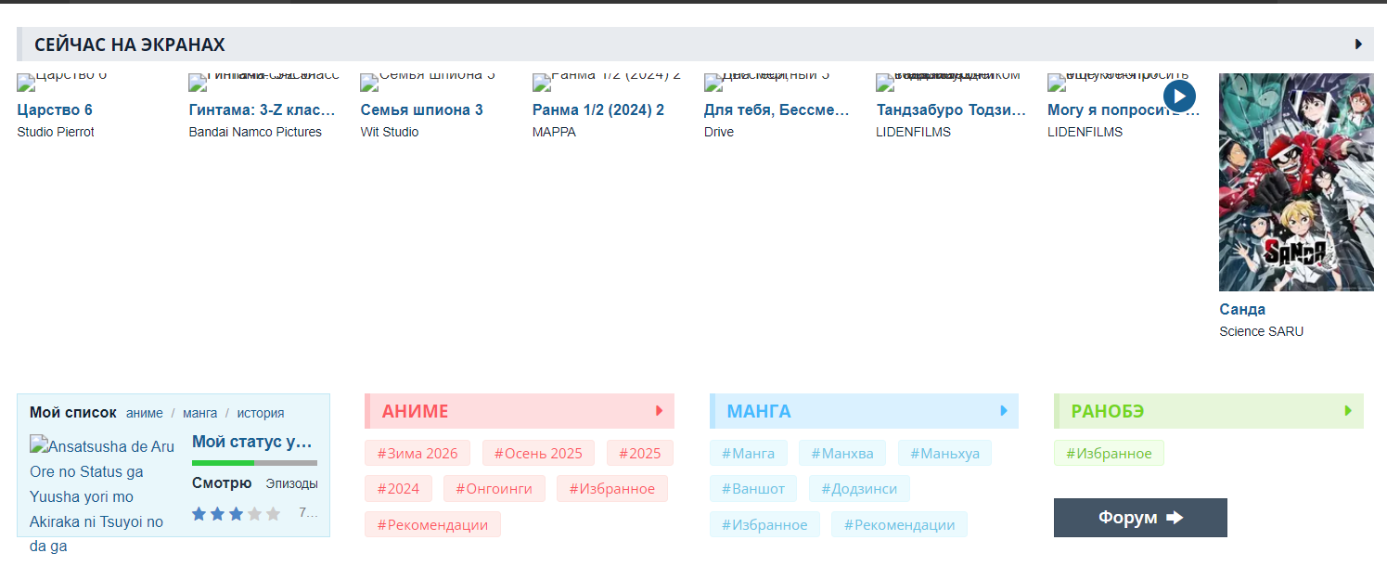The width and height of the screenshot is (1387, 566).
Task: Switch to история tab in Мой список
Action: (260, 414)
